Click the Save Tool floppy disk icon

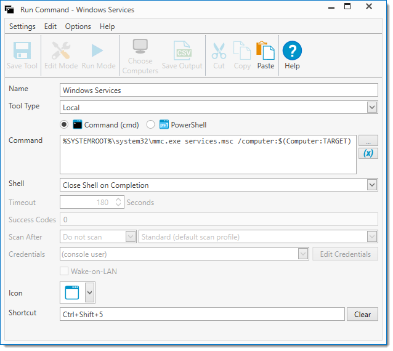(22, 50)
